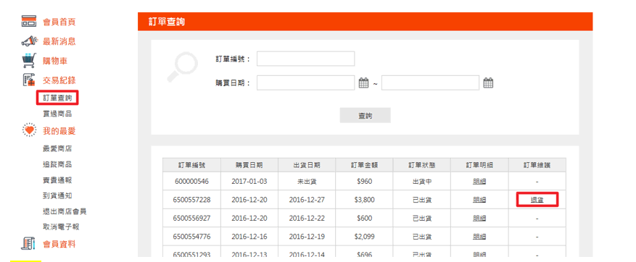Focus the 訂單編號 input field
The width and height of the screenshot is (636, 262).
click(x=305, y=59)
